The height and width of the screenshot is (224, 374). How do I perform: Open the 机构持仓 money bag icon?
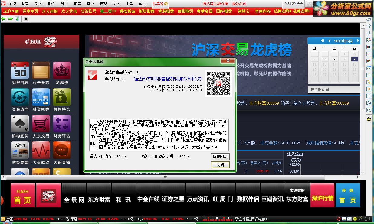tap(62, 97)
